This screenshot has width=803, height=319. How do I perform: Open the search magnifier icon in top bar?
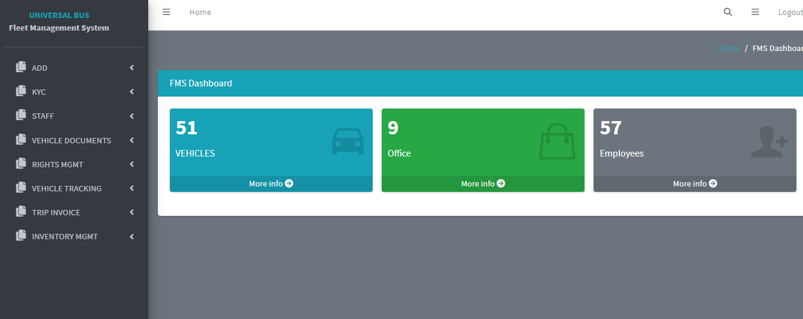pos(728,12)
